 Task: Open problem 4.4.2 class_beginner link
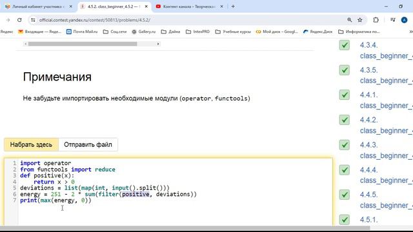pos(386,125)
